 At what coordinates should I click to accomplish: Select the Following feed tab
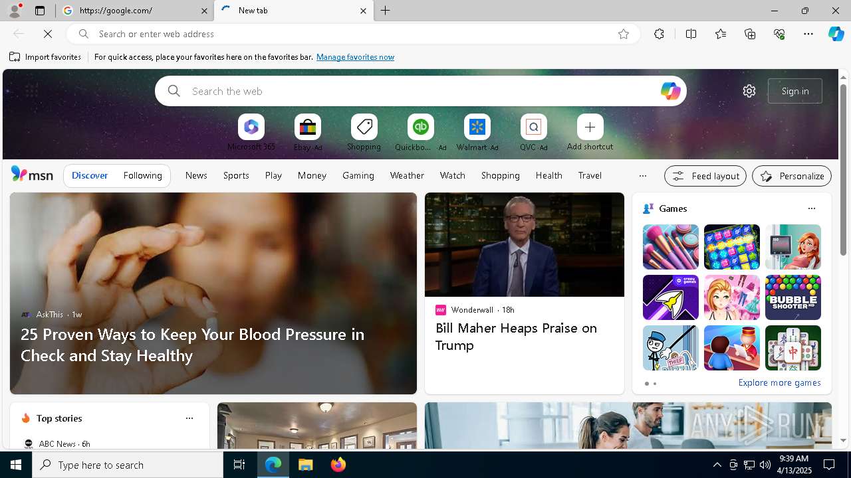(142, 175)
